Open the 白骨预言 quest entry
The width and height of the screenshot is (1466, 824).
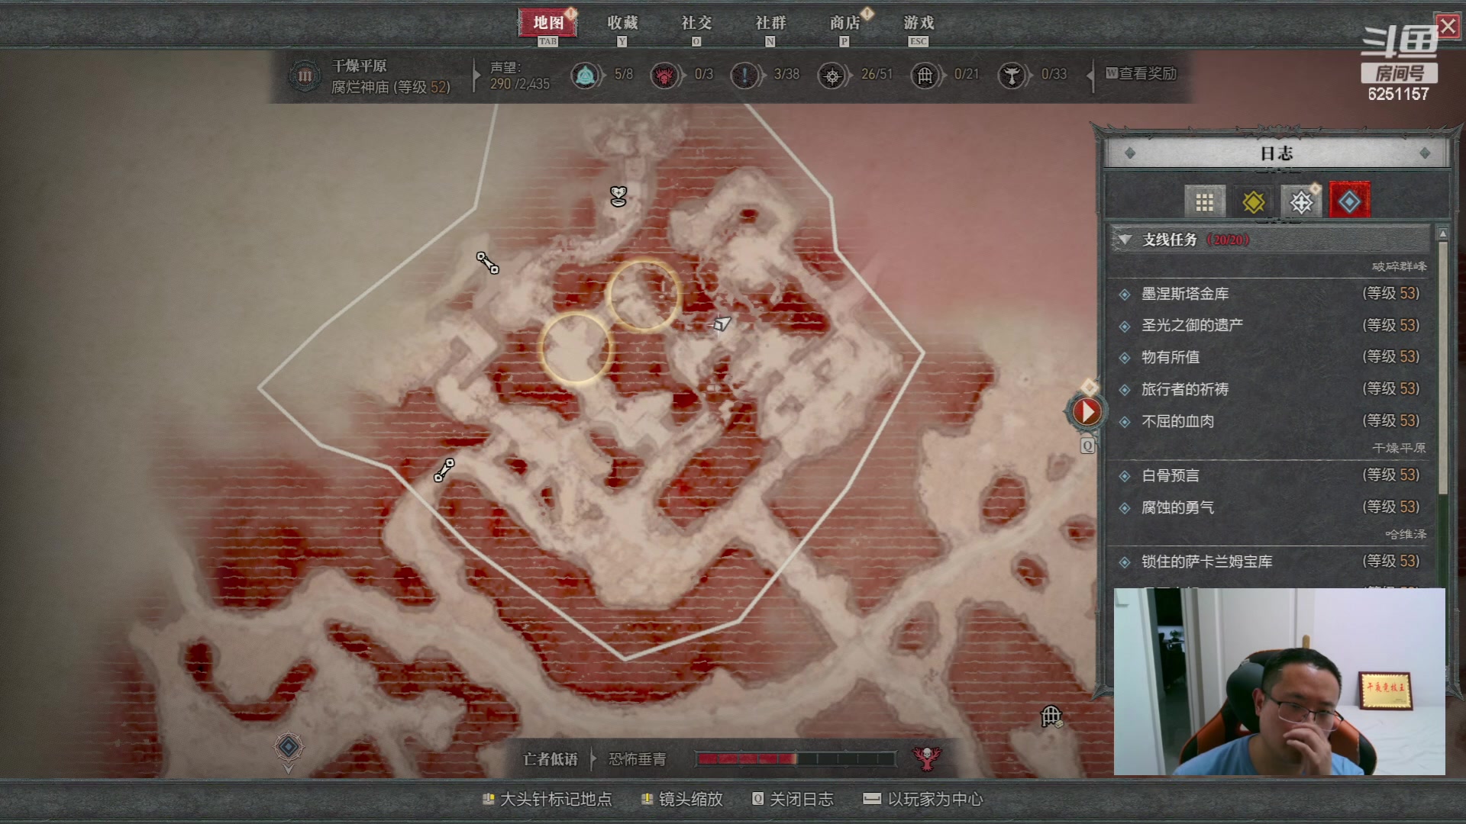[1171, 475]
